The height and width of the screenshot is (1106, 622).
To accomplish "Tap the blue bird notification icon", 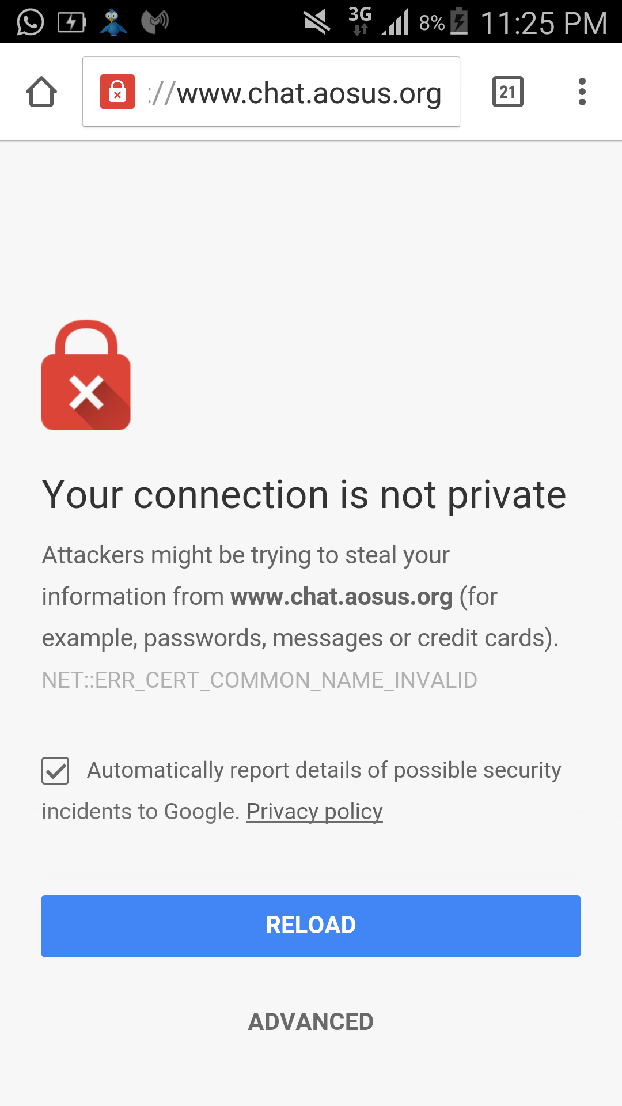I will point(113,22).
